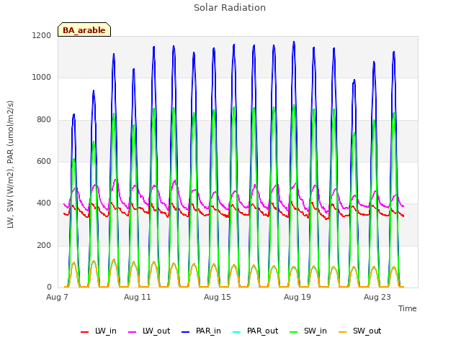Image resolution: width=461 pixels, height=345 pixels.
Task: Click the orange SW_out legend swatch
Action: pyautogui.click(x=343, y=332)
